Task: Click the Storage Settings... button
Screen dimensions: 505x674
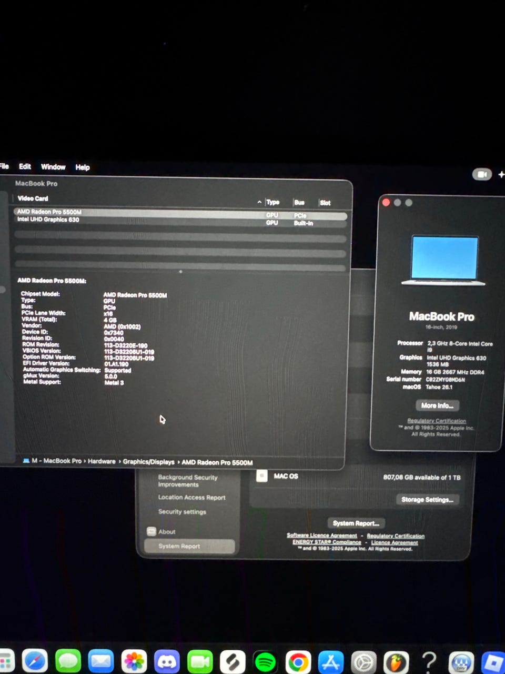Action: [x=427, y=500]
